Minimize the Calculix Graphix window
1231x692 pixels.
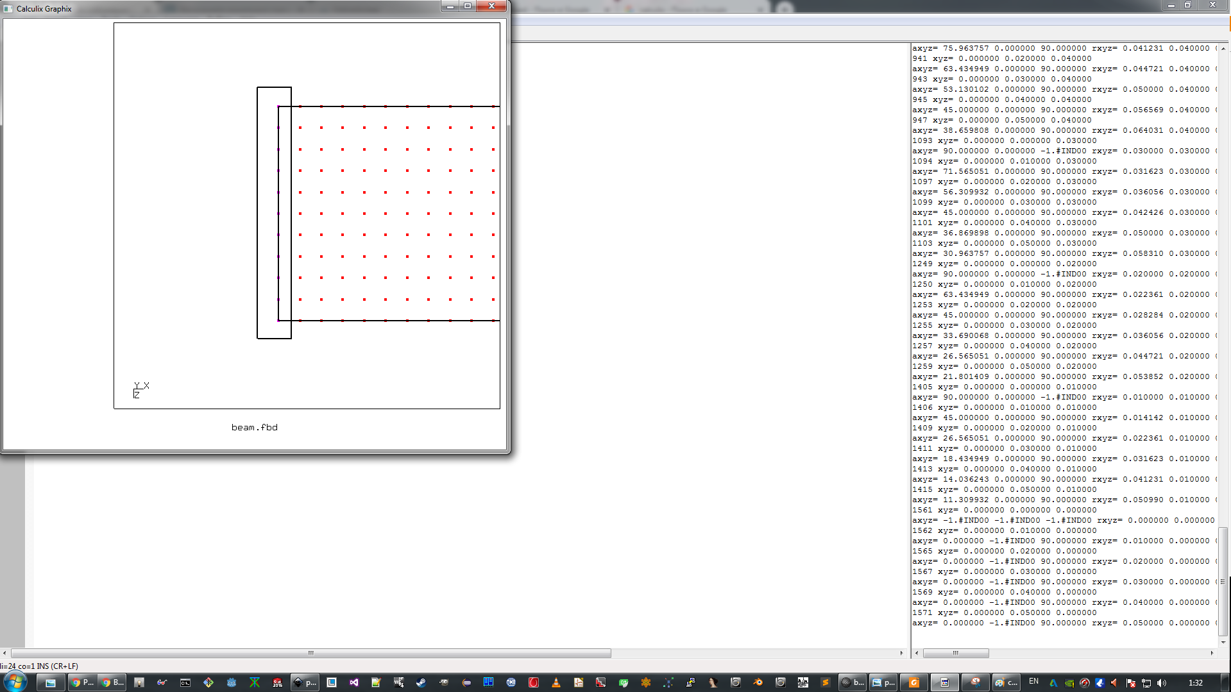point(450,6)
